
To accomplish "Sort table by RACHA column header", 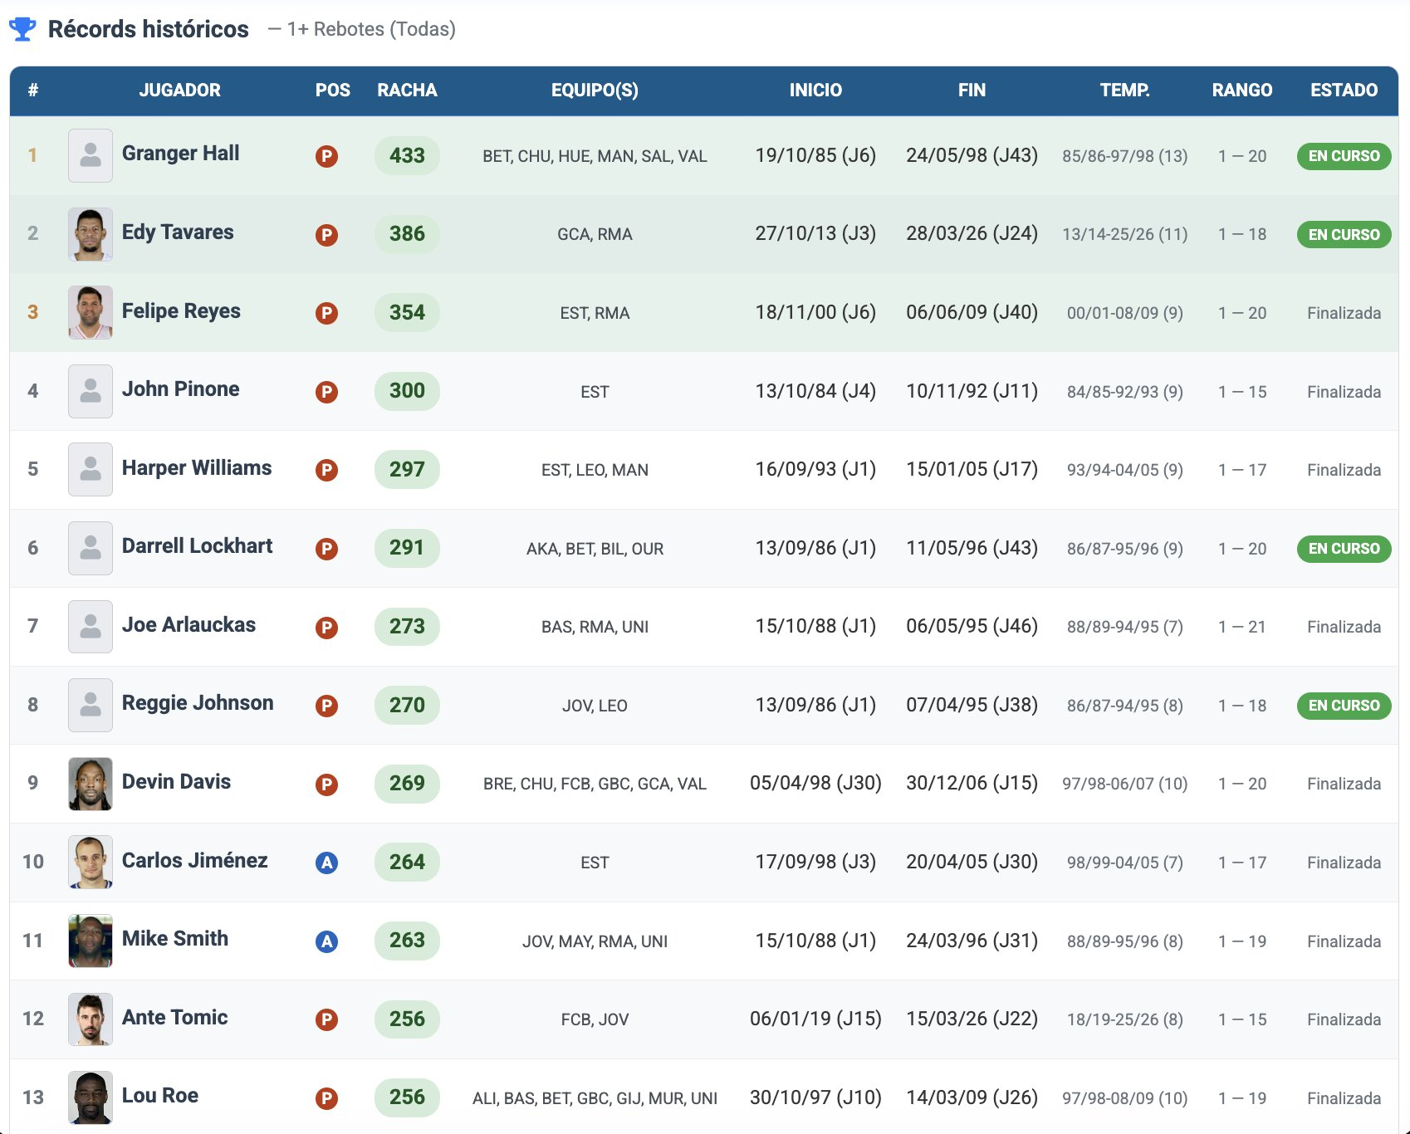I will point(407,90).
